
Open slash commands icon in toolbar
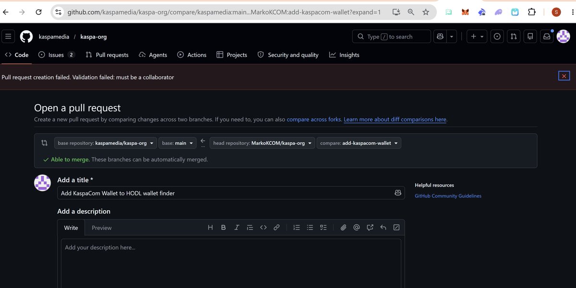click(396, 228)
